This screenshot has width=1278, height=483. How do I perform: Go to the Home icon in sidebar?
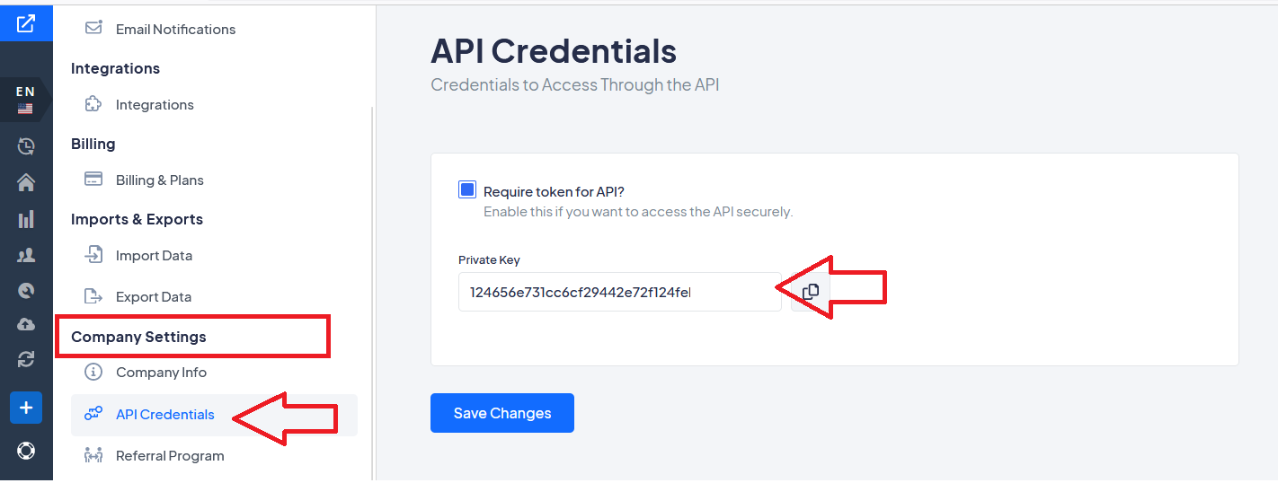26,182
